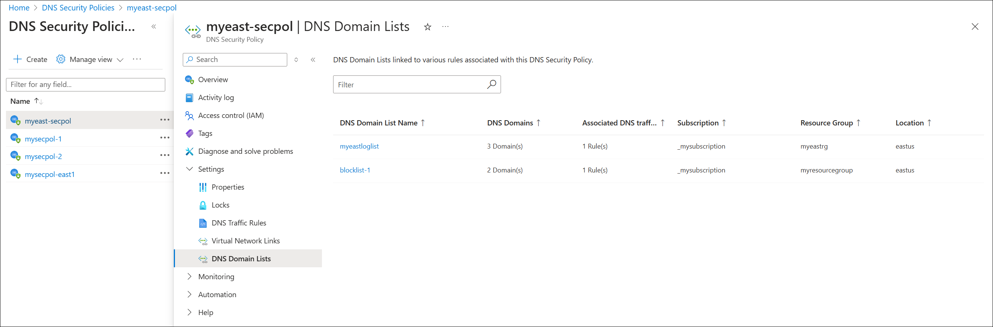Go to DNS Security Policies breadcrumb
Viewport: 993px width, 327px height.
tap(78, 8)
